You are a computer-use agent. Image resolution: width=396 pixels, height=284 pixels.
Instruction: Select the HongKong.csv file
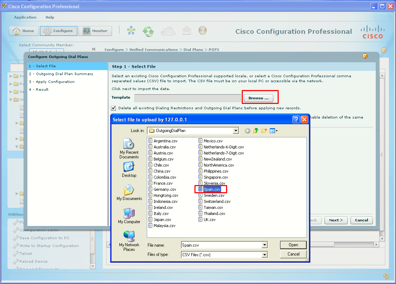pyautogui.click(x=164, y=195)
